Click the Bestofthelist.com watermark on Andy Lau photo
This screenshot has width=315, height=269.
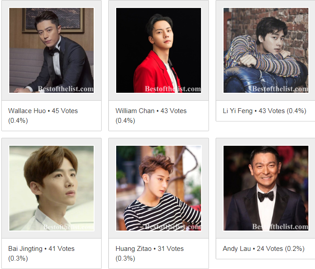(x=280, y=227)
